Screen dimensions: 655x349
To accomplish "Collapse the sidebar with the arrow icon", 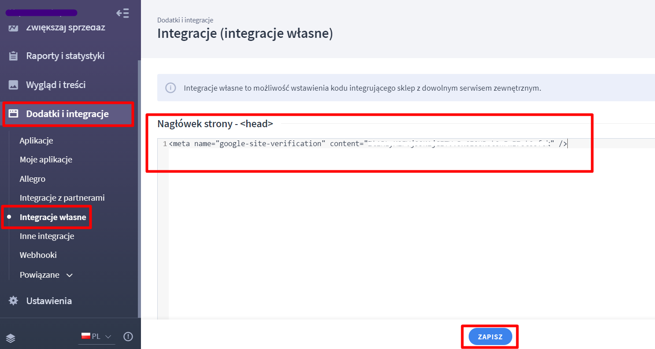I will coord(122,13).
